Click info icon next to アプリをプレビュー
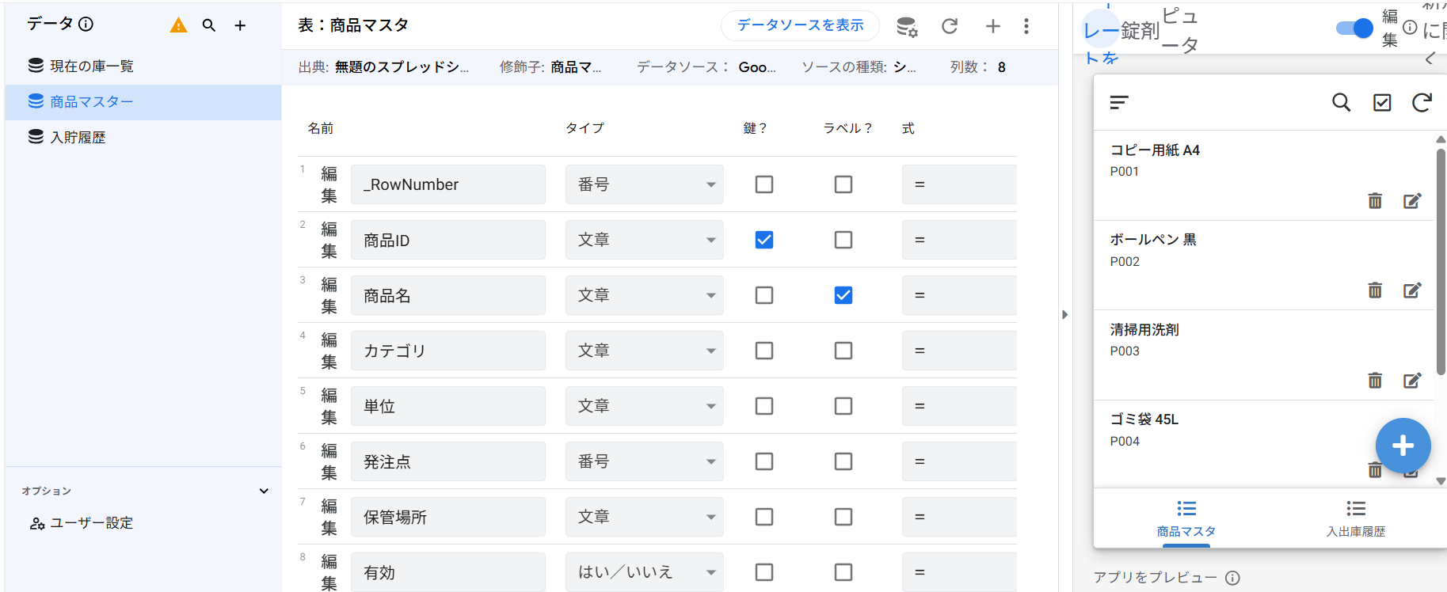Image resolution: width=1447 pixels, height=592 pixels. 1232,578
